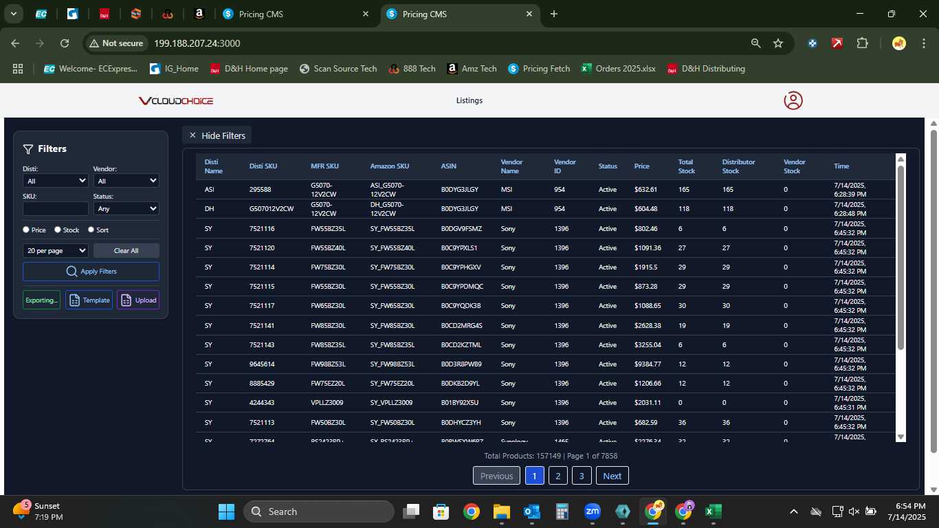
Task: Click the filter funnel icon
Action: (28, 148)
